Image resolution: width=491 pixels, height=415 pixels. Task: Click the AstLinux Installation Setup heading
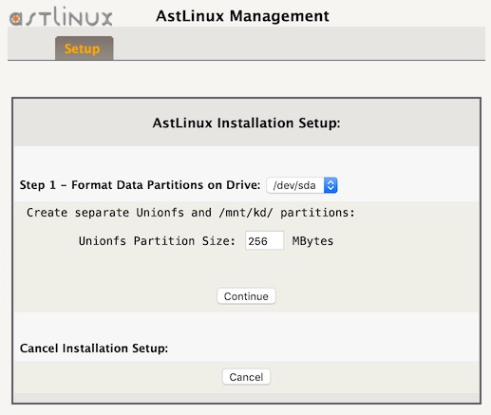point(246,123)
